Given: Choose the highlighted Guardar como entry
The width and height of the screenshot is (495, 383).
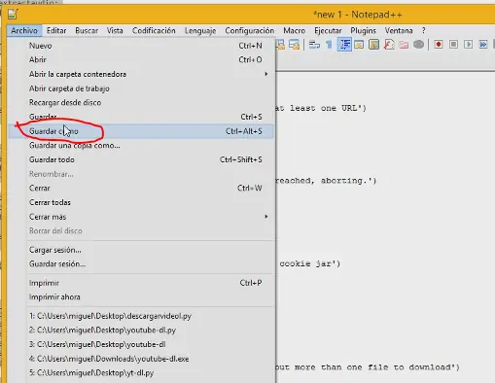Looking at the screenshot, I should pos(141,131).
